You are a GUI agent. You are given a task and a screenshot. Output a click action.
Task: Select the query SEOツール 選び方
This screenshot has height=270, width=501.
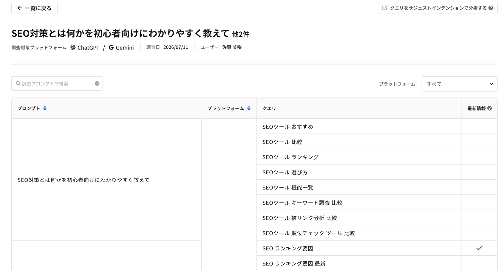[x=285, y=172]
